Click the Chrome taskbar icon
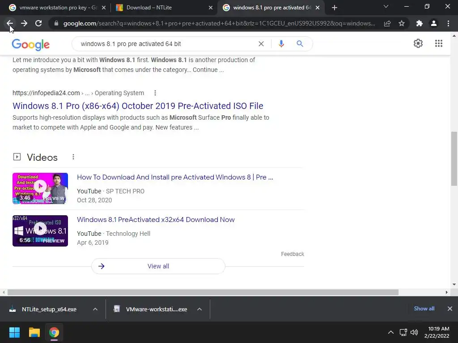Screen dimensions: 458x343 [54, 332]
